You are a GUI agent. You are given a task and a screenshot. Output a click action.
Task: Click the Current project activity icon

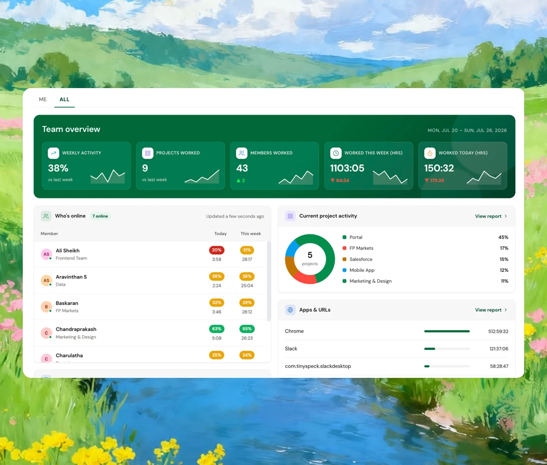(x=290, y=216)
